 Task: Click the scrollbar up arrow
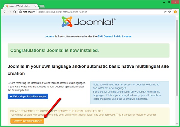pos(177,17)
